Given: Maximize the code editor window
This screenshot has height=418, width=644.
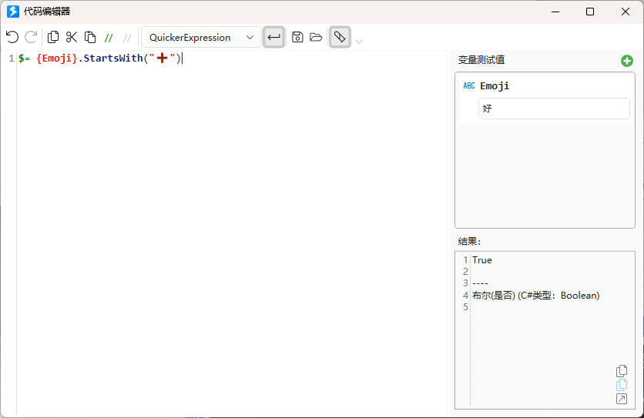Looking at the screenshot, I should pyautogui.click(x=590, y=12).
